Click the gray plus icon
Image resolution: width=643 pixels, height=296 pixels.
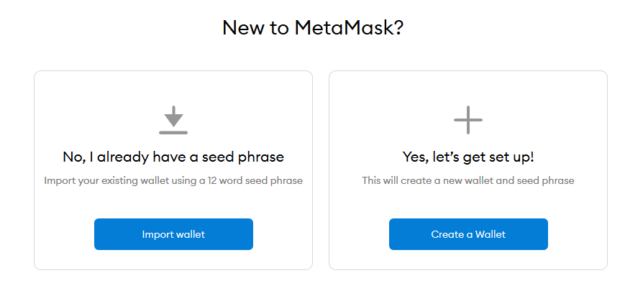click(468, 120)
